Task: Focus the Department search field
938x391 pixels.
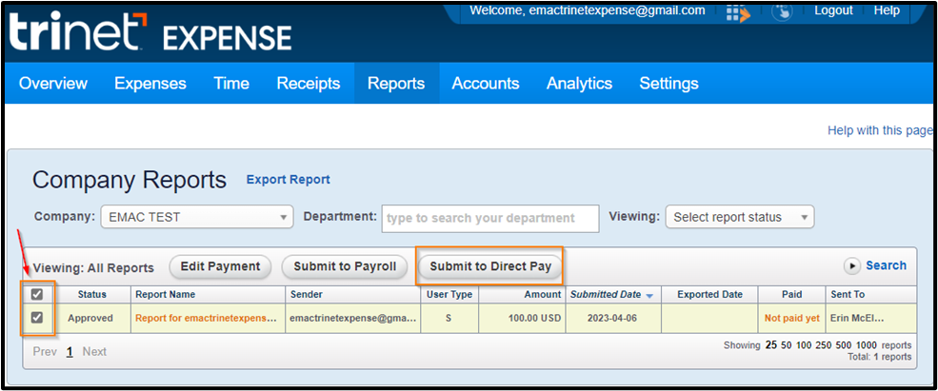Action: [490, 218]
